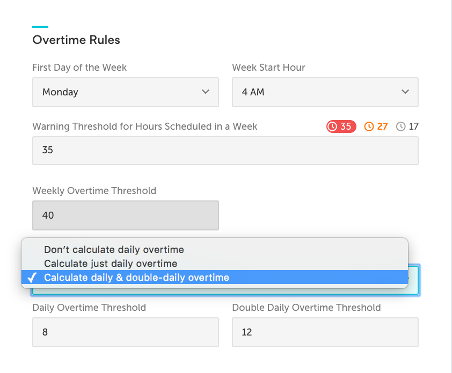Viewport: 452px width, 373px height.
Task: Click the chevron arrow in the 4 AM field
Action: (x=405, y=92)
